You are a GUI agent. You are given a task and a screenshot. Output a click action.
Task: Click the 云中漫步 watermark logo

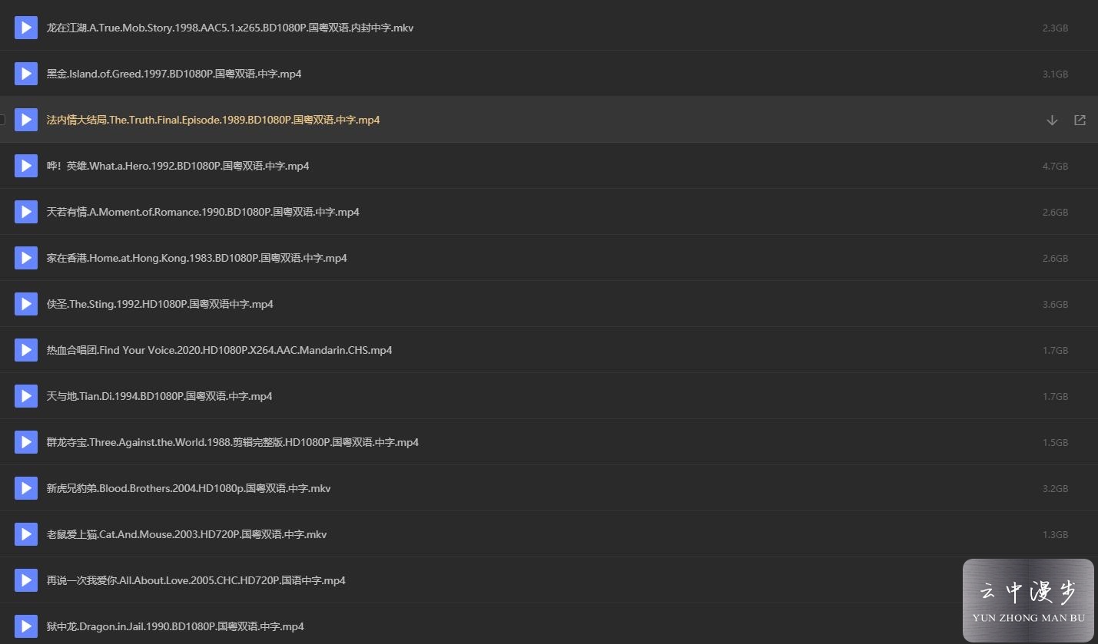(x=1028, y=600)
